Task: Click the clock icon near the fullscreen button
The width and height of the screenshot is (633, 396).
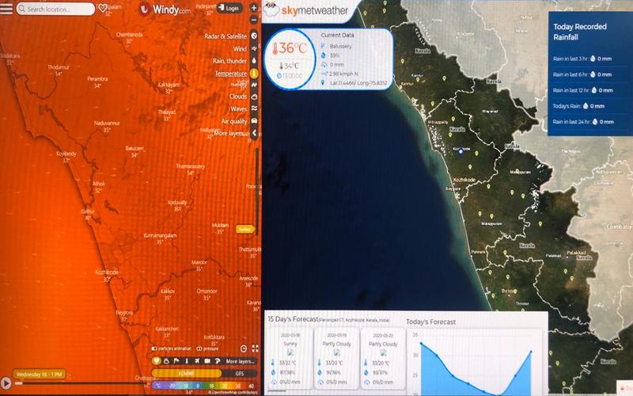Action: click(244, 348)
